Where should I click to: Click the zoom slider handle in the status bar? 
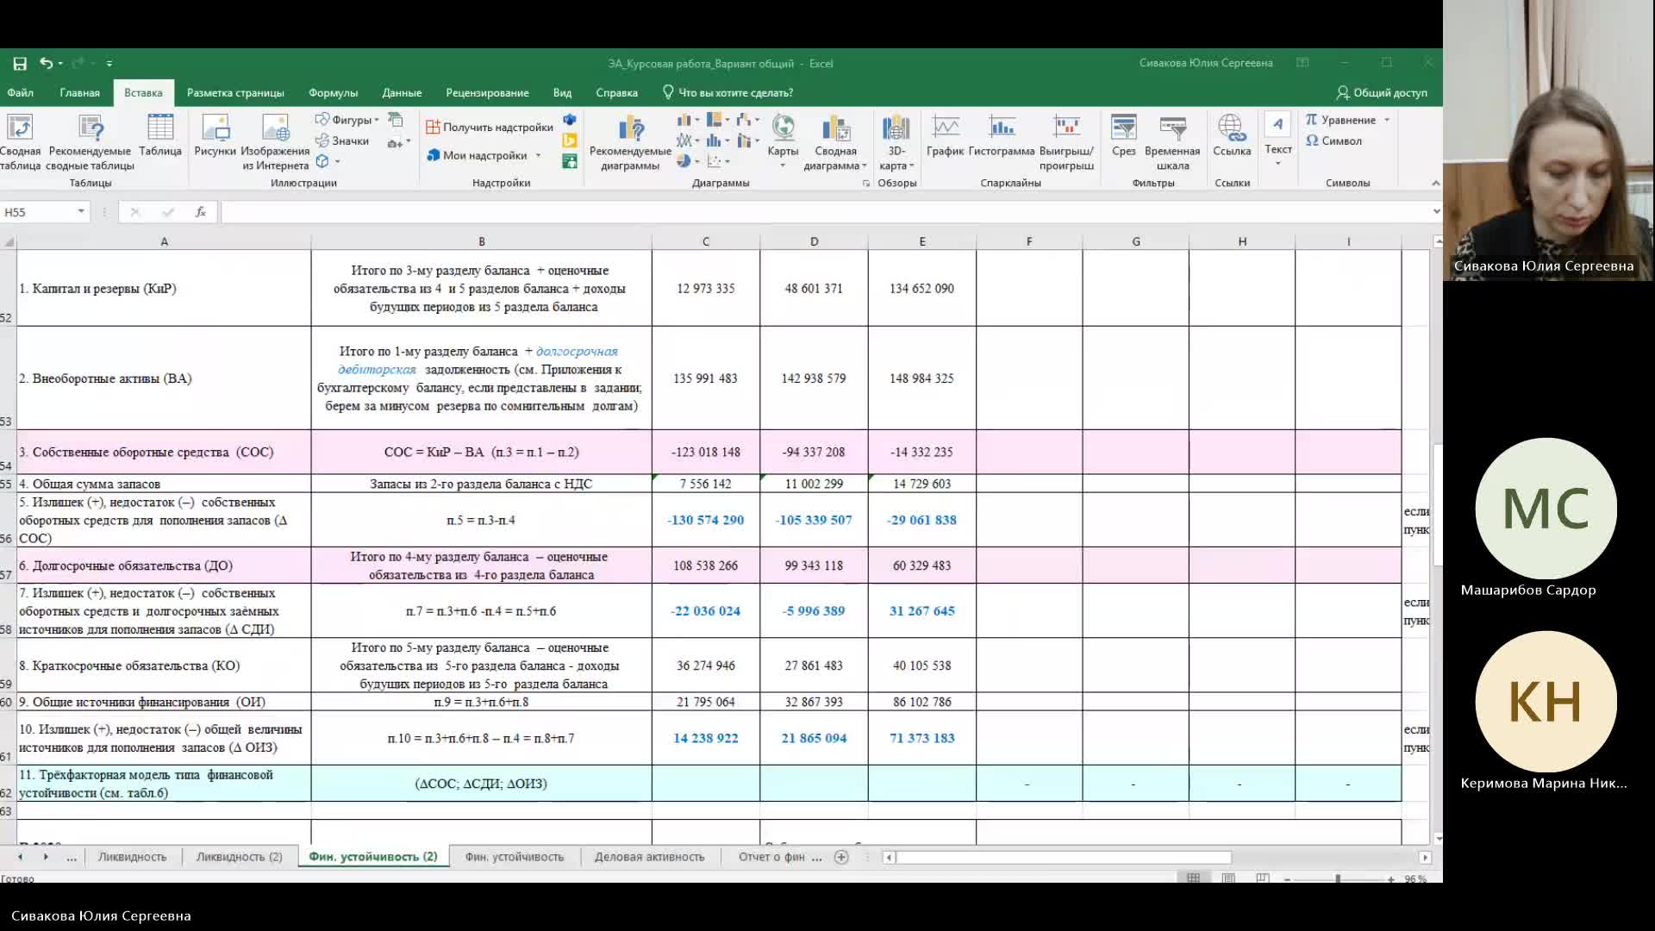tap(1338, 878)
